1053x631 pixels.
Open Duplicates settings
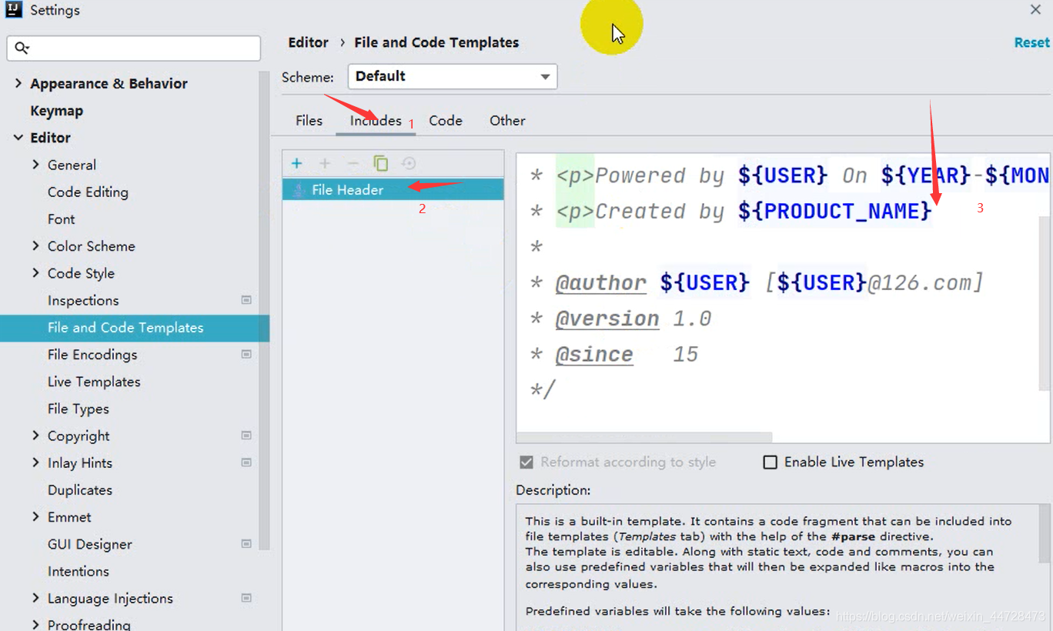80,490
